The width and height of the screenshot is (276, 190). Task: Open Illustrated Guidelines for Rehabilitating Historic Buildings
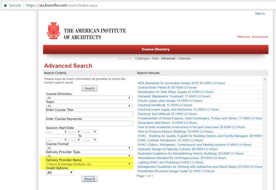coord(191,154)
